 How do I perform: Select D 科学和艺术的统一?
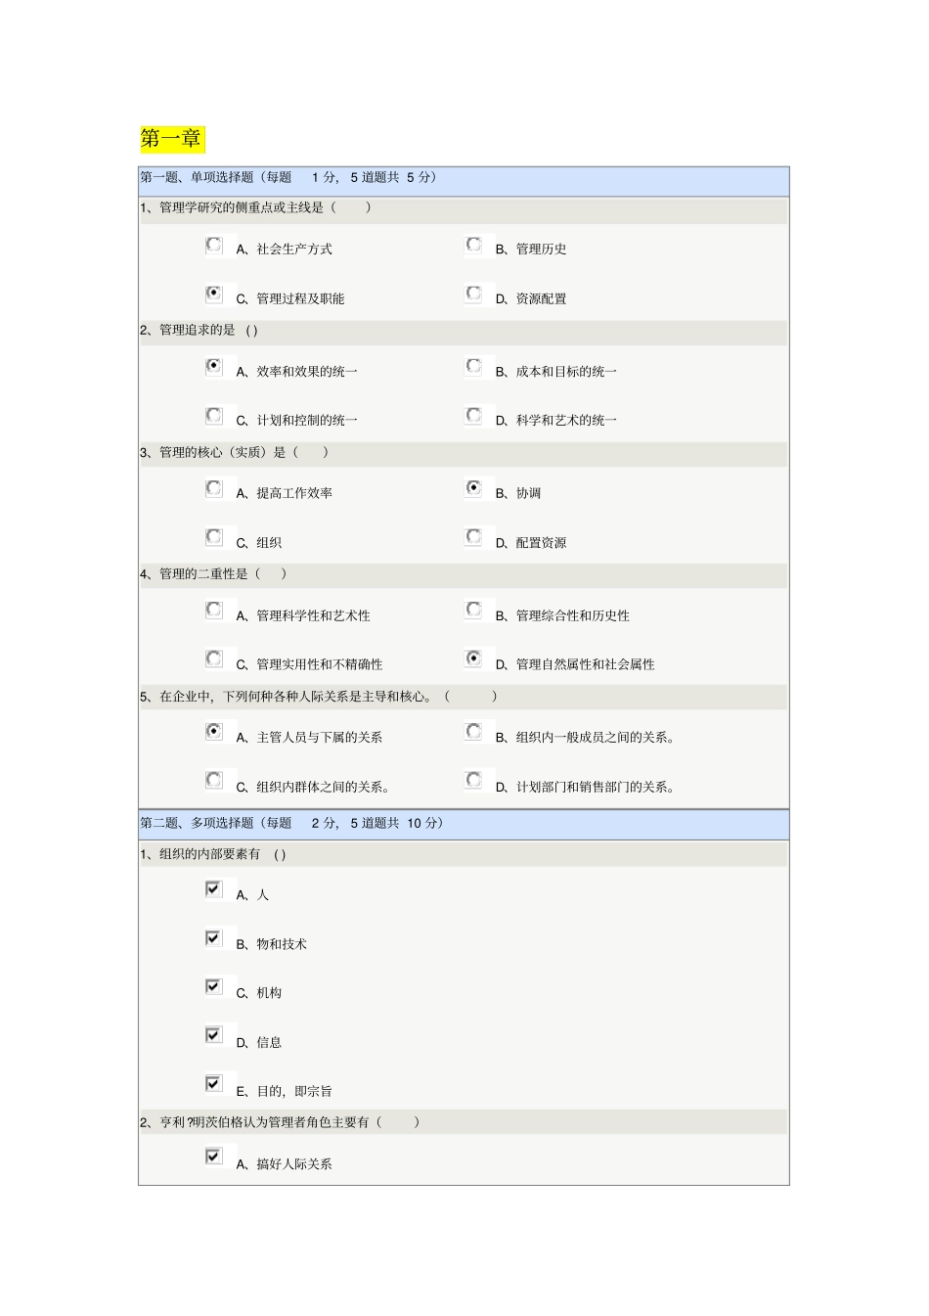[474, 415]
